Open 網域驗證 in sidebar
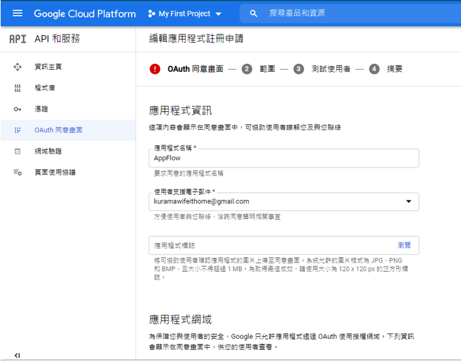The height and width of the screenshot is (361, 461). 48,151
